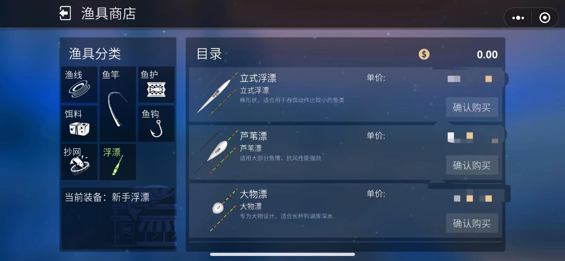
Task: Open the 渔线 fishing line category
Action: [x=79, y=84]
